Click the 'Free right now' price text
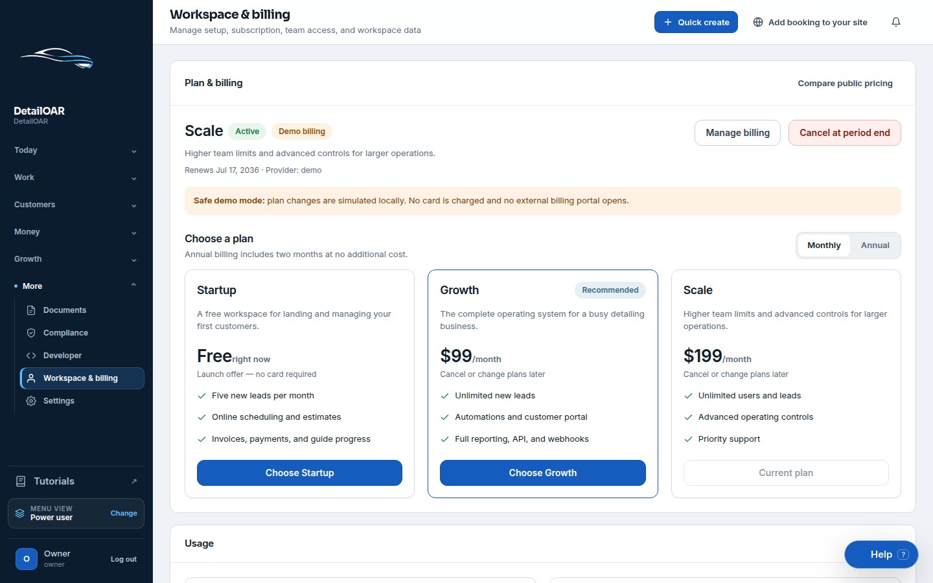 [233, 356]
